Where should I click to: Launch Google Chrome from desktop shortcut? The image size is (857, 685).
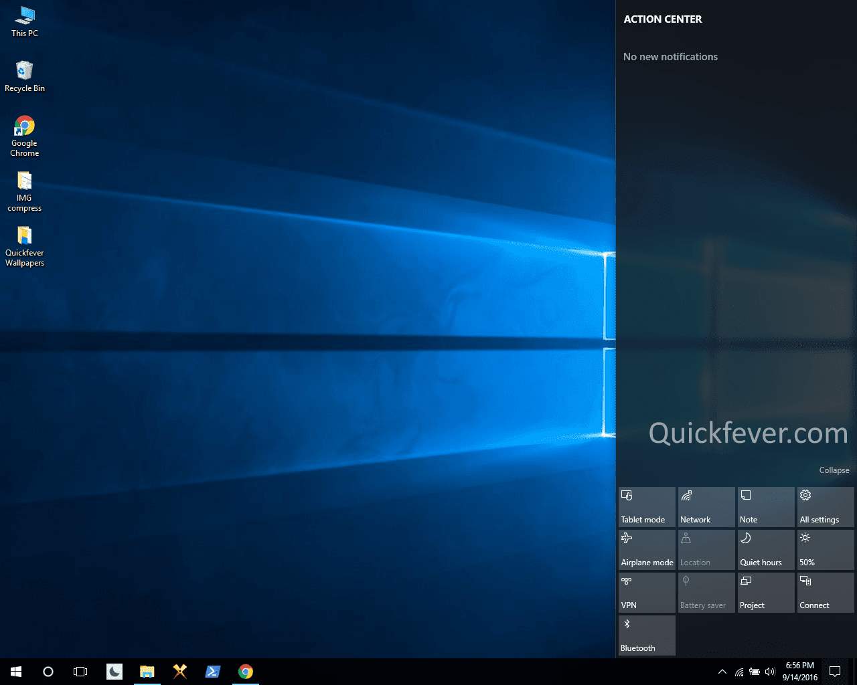pyautogui.click(x=25, y=136)
